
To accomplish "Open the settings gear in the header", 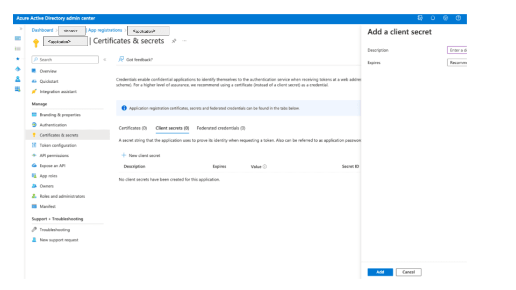I will pyautogui.click(x=445, y=18).
